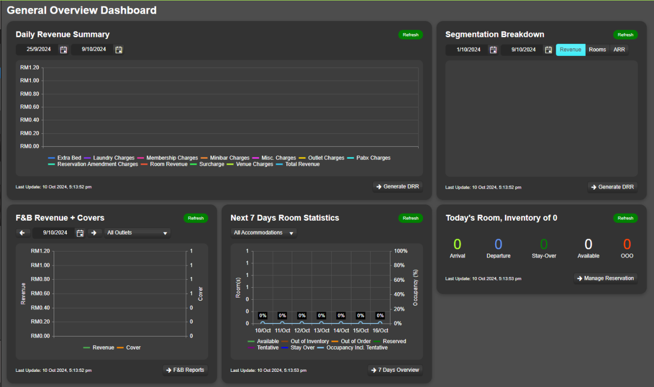Click the OOO count value
The width and height of the screenshot is (654, 387).
click(x=627, y=244)
